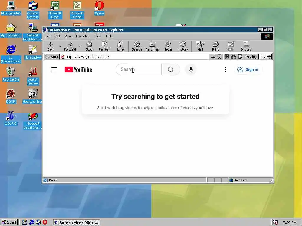Open the Media toolbar button
Viewport: 302px width, 226px height.
(x=168, y=46)
